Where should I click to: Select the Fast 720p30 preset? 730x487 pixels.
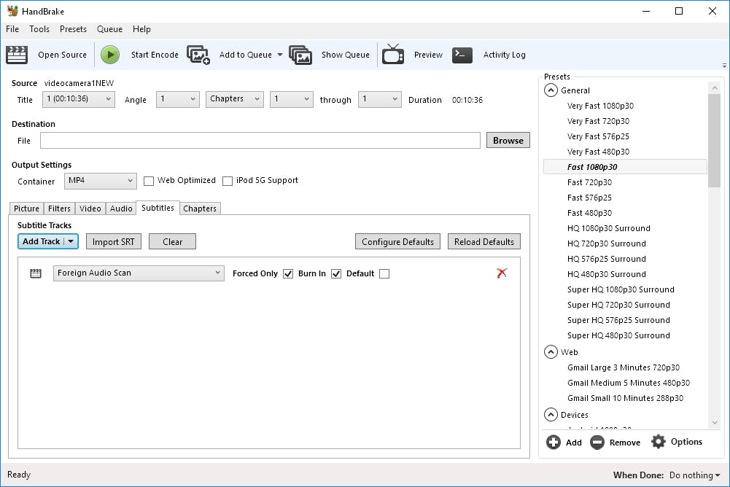[589, 182]
